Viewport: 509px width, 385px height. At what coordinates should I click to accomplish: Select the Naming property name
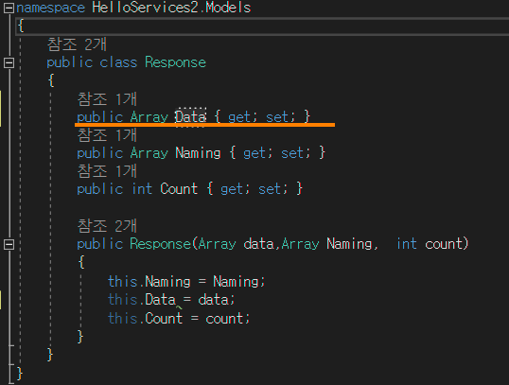click(x=198, y=153)
